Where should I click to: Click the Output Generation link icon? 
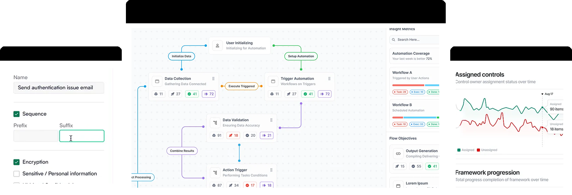(398, 153)
